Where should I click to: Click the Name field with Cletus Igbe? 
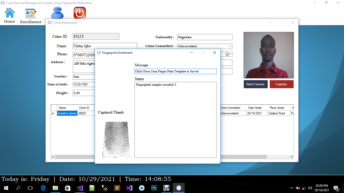(105, 46)
